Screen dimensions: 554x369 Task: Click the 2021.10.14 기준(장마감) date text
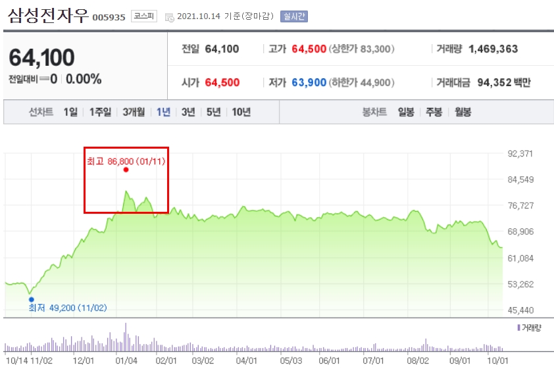point(226,16)
